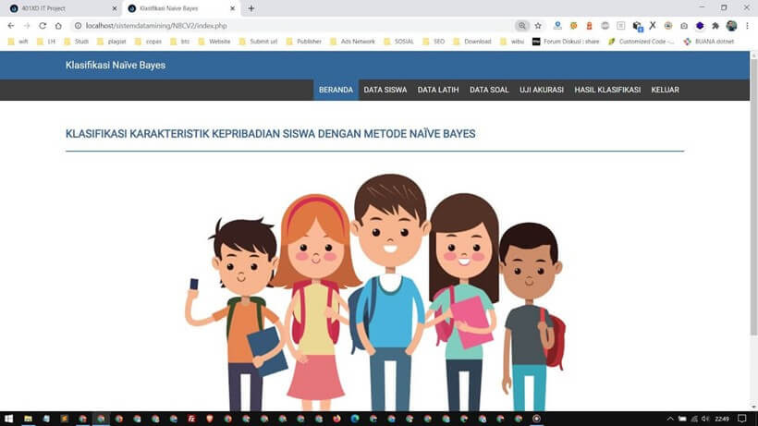Open the Windows Start menu
Screen dimensions: 758x426
click(x=8, y=419)
